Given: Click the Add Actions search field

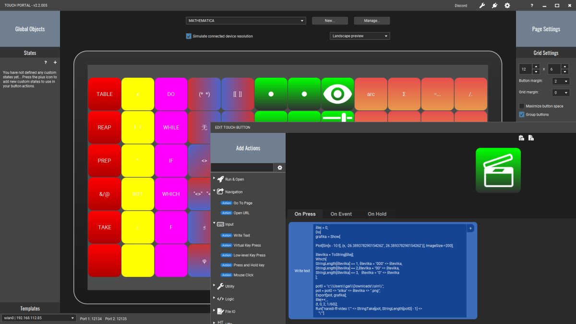Looking at the screenshot, I should (242, 168).
